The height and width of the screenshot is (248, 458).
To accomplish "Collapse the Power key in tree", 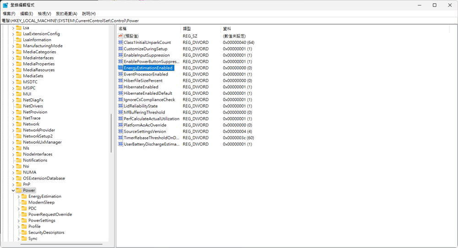I will (x=13, y=190).
